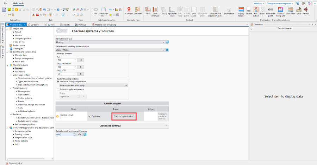Uncheck the Optimize checkbox for Control circuit
This screenshot has width=317, height=165.
point(90,116)
